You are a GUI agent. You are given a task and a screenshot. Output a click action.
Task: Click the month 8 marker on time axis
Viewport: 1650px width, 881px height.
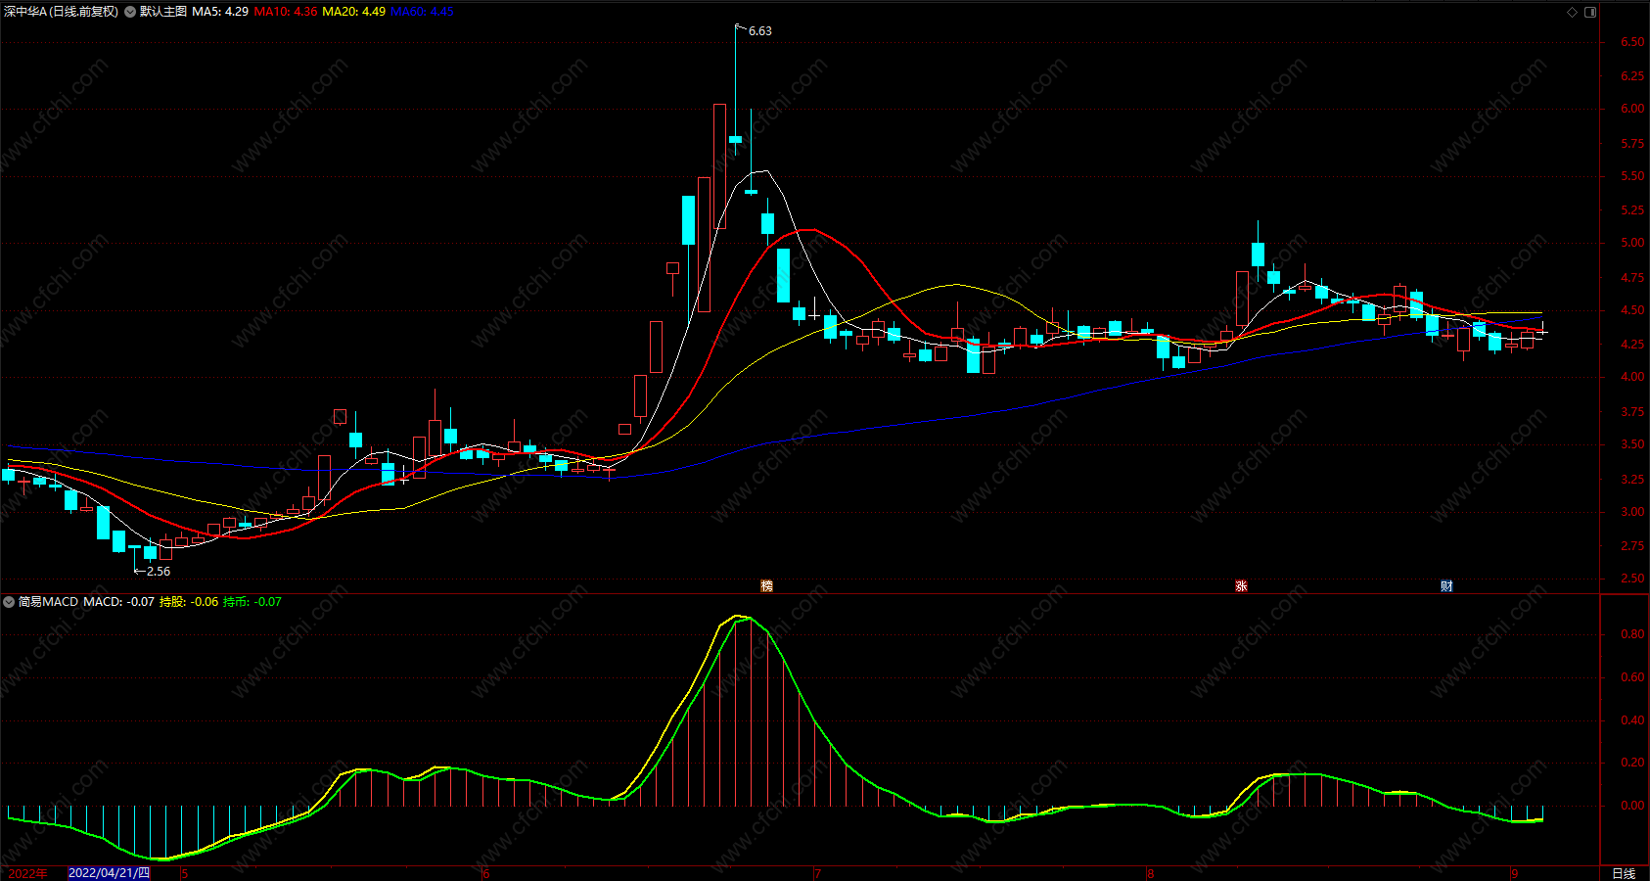coord(1150,873)
